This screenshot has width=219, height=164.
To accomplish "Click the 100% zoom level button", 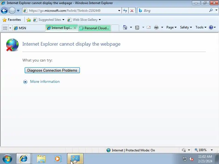I will coord(201,150).
